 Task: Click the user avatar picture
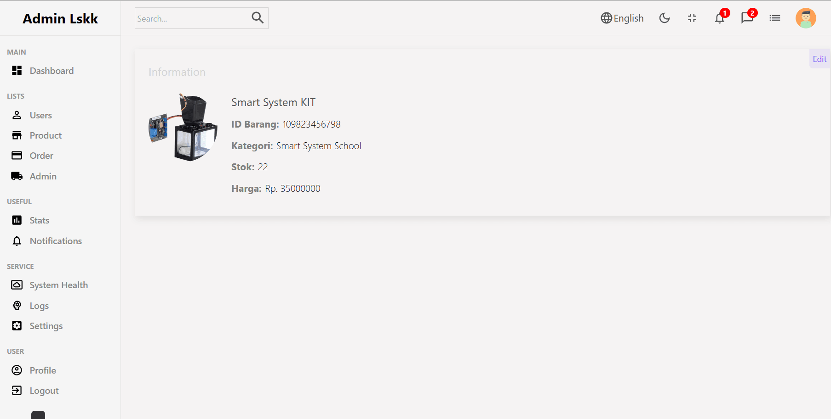point(805,18)
